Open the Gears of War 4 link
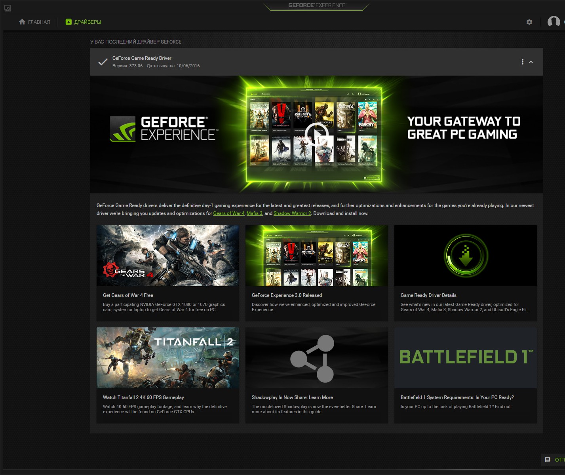This screenshot has height=475, width=565. pyautogui.click(x=229, y=213)
